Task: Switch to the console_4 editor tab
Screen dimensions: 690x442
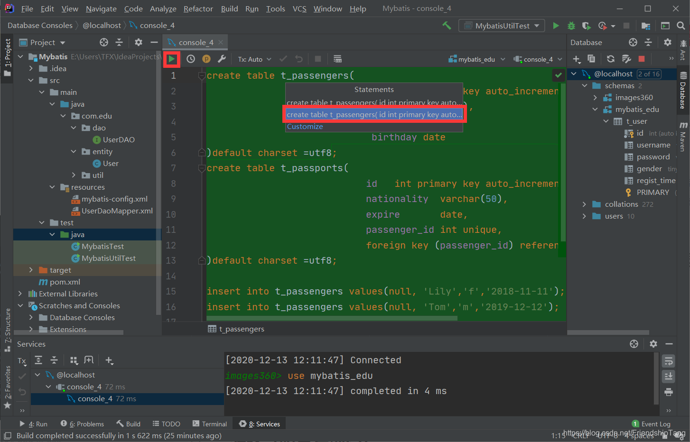Action: (195, 42)
